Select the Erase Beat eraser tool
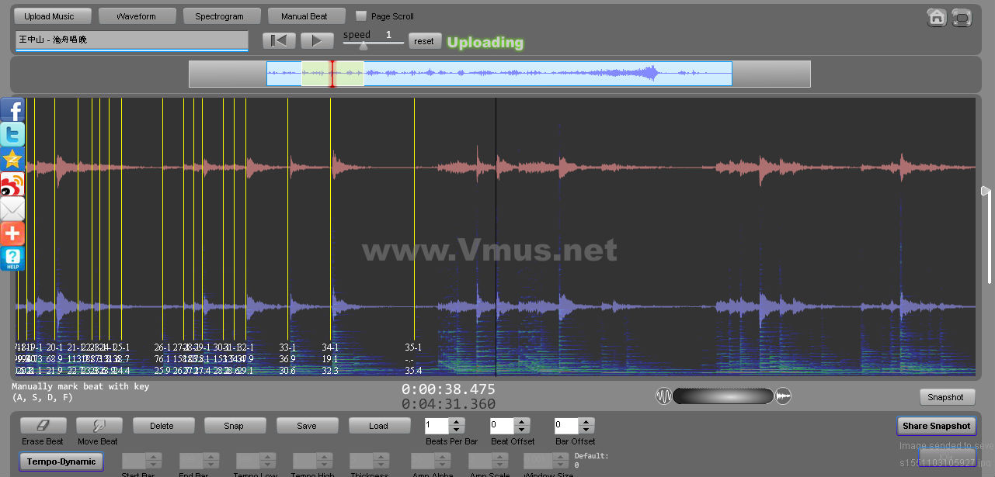The width and height of the screenshot is (995, 477). pos(43,426)
